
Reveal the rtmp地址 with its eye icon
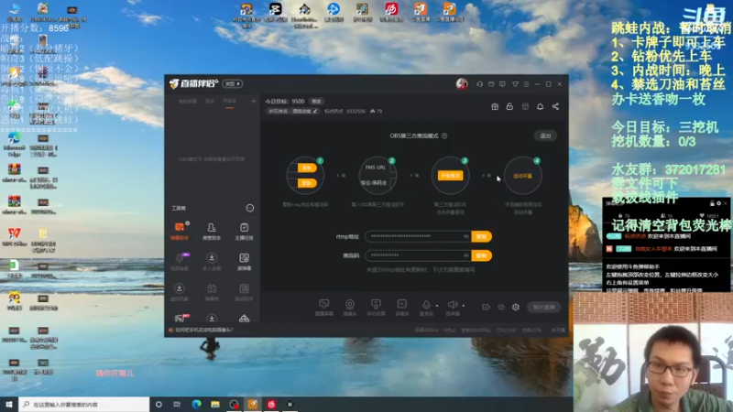click(x=466, y=236)
